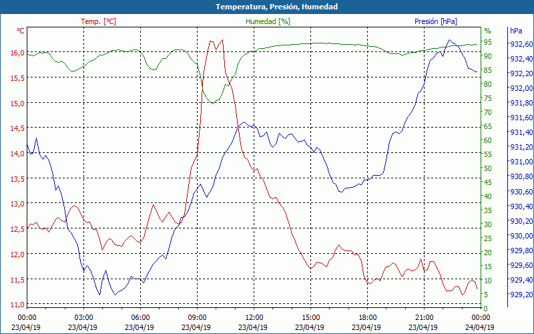Click the '16,0' temperature axis value
534x334 pixels.
click(17, 53)
